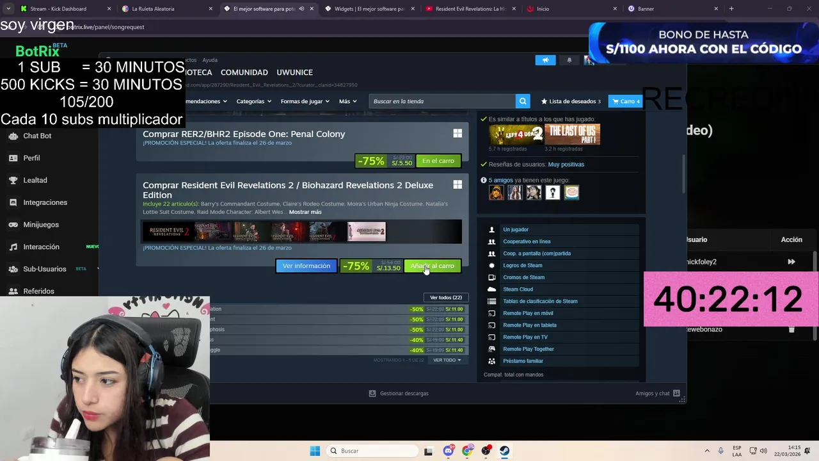Click the Remote Play en móvil icon
The image size is (819, 461).
(x=491, y=313)
